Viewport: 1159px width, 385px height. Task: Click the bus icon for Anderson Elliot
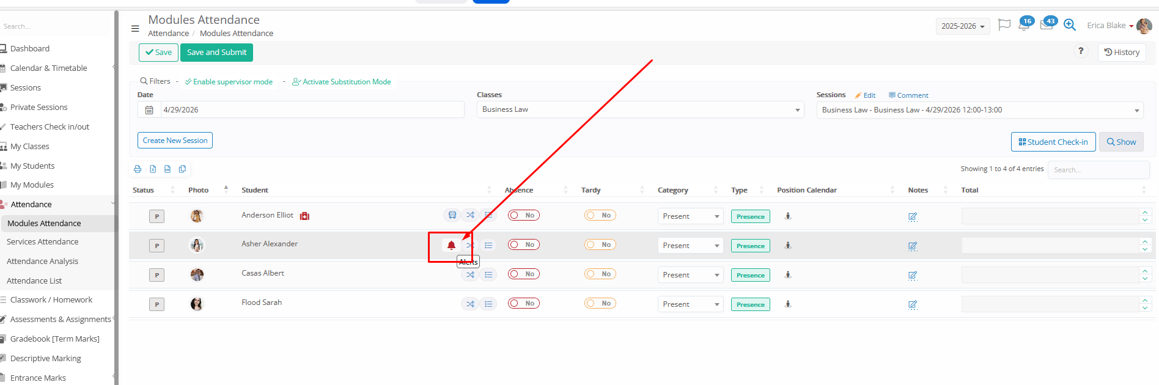[452, 215]
